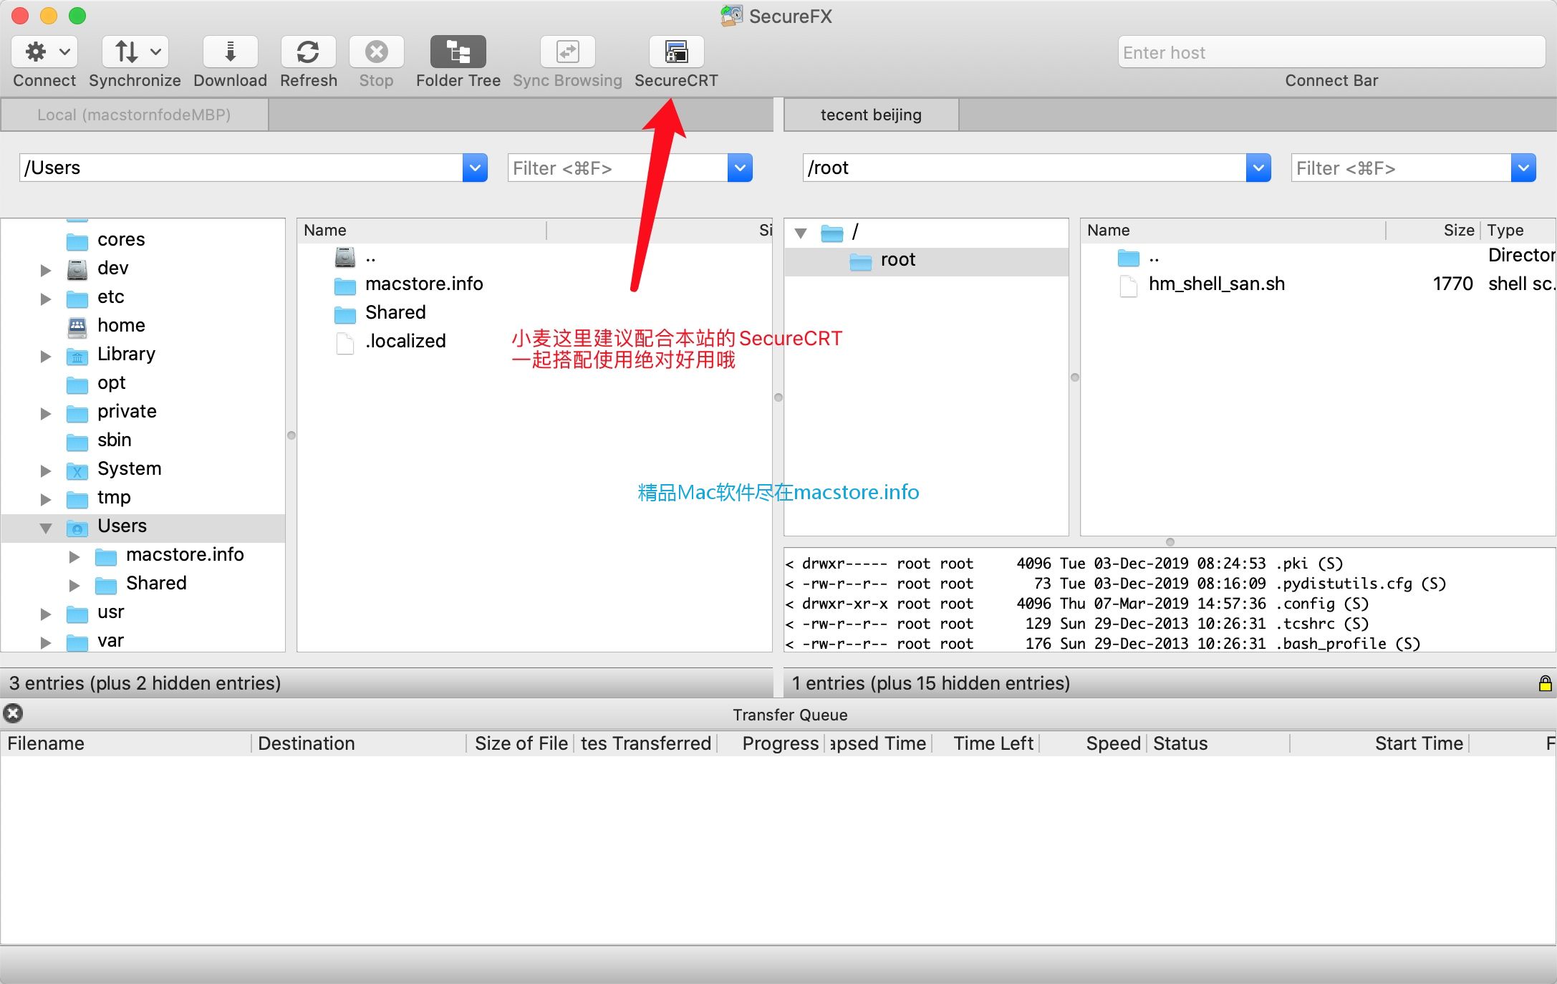The height and width of the screenshot is (984, 1557).
Task: Click the macstore.info folder icon in file list
Action: pos(344,285)
